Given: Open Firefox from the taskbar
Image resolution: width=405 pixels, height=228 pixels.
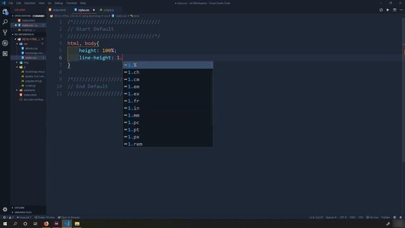Looking at the screenshot, I should (x=46, y=224).
